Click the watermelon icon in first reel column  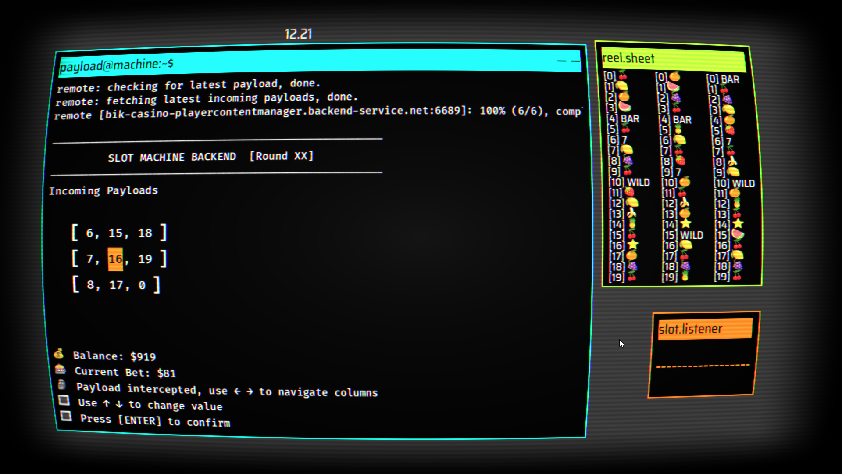click(x=624, y=108)
